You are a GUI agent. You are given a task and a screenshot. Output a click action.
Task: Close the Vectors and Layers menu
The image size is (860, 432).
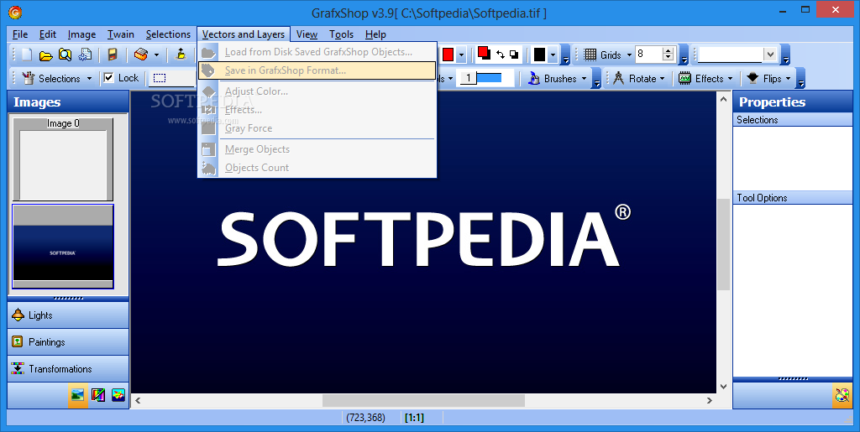pos(244,34)
